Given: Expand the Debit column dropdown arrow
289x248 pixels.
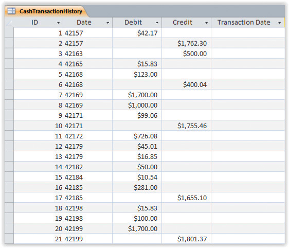Looking at the screenshot, I should (x=157, y=23).
